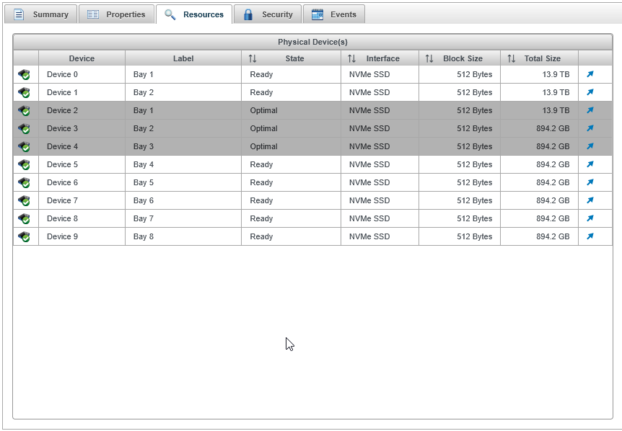Sort by Interface column arrows
Image resolution: width=622 pixels, height=431 pixels.
click(351, 58)
